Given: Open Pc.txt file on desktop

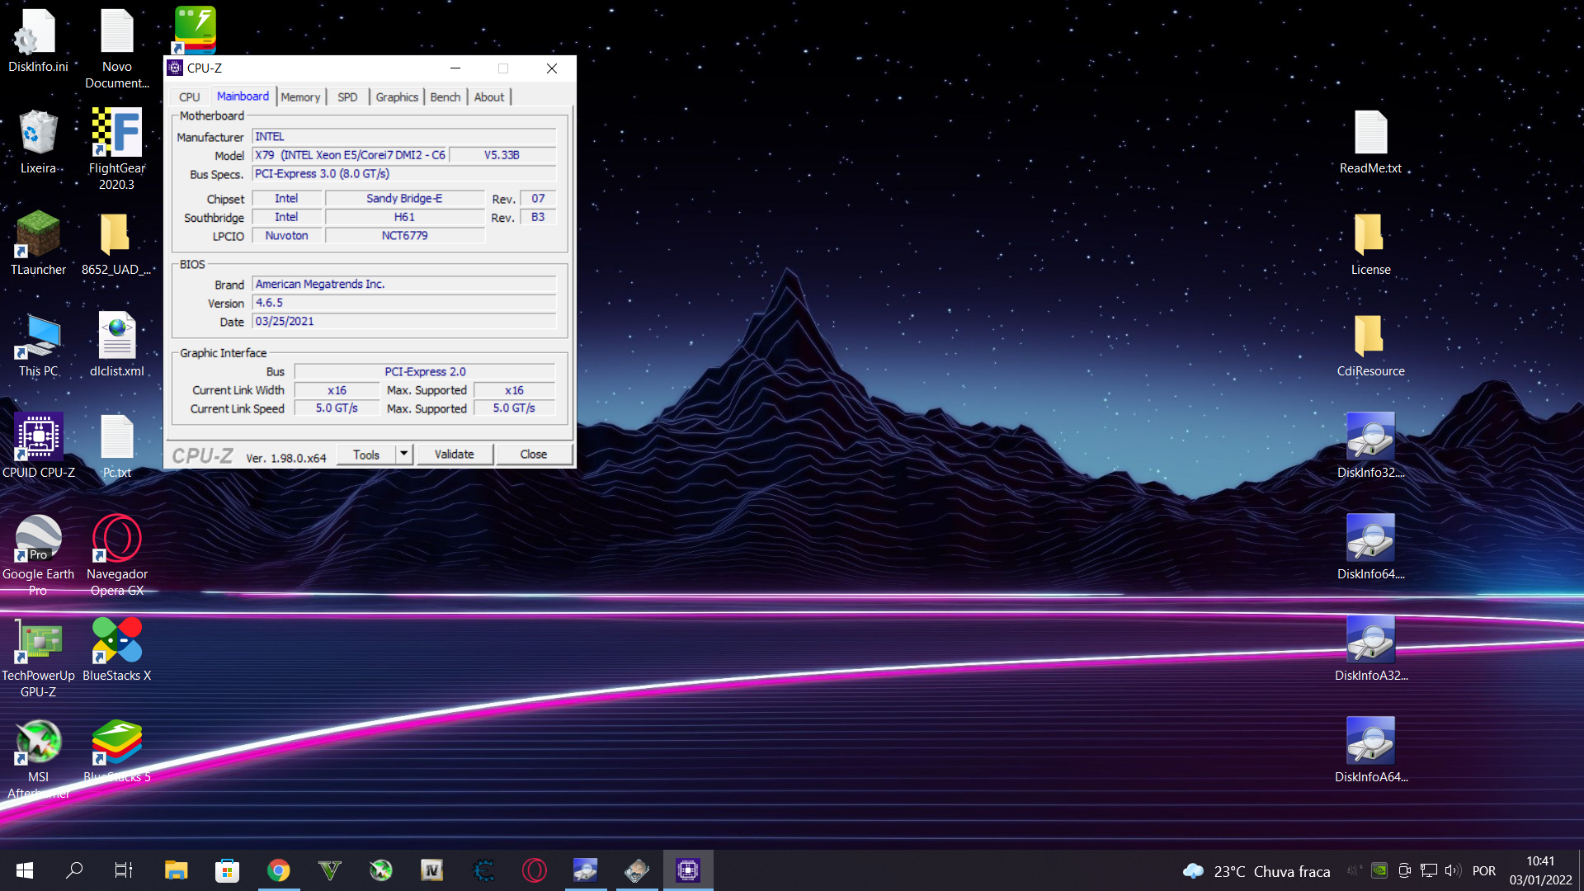Looking at the screenshot, I should [117, 446].
